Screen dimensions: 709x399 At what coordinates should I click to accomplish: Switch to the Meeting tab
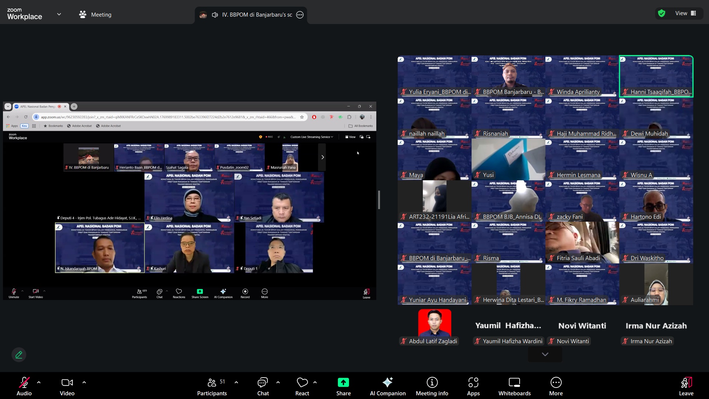click(x=95, y=14)
